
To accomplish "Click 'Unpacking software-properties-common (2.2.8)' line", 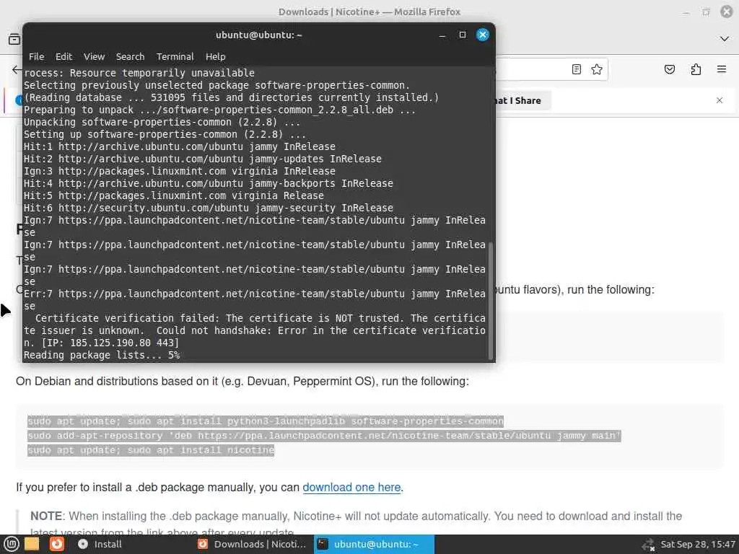I will click(162, 122).
